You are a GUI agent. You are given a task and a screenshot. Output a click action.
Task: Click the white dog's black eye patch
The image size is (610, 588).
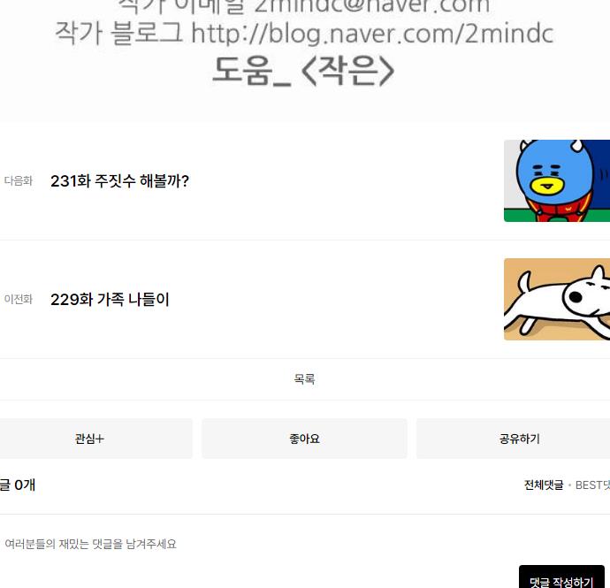(x=575, y=297)
